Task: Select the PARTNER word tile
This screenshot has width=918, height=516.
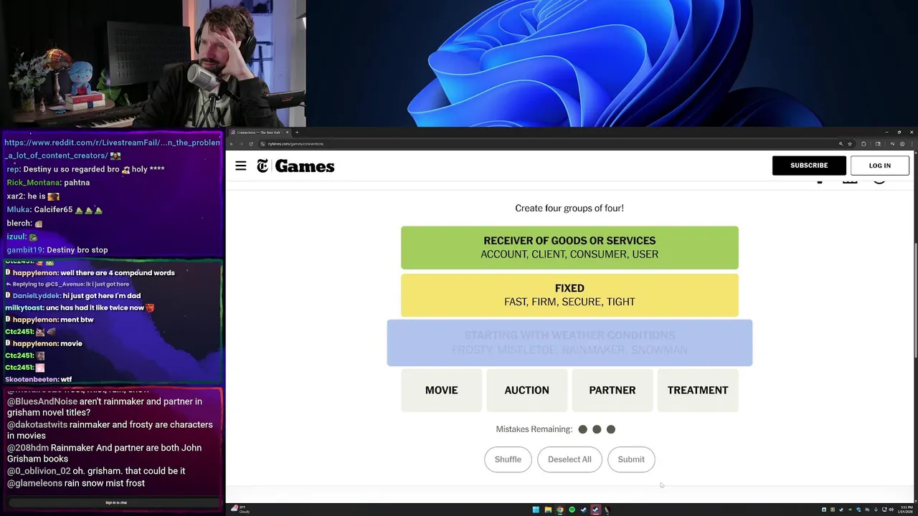Action: 612,390
